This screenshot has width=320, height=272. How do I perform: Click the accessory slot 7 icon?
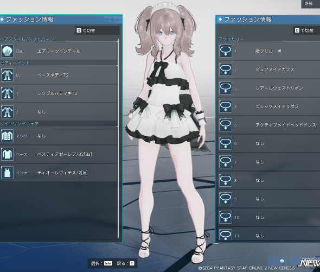[226, 162]
